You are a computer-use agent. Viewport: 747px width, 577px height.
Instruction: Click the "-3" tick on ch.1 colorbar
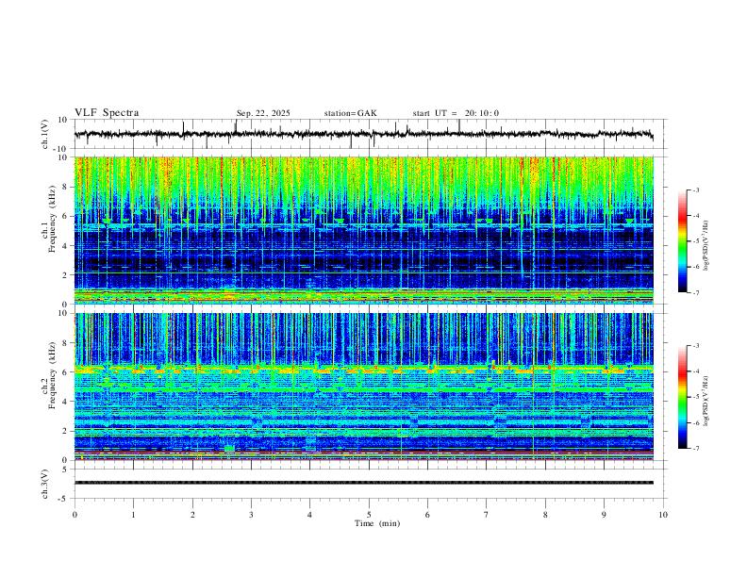(x=696, y=190)
